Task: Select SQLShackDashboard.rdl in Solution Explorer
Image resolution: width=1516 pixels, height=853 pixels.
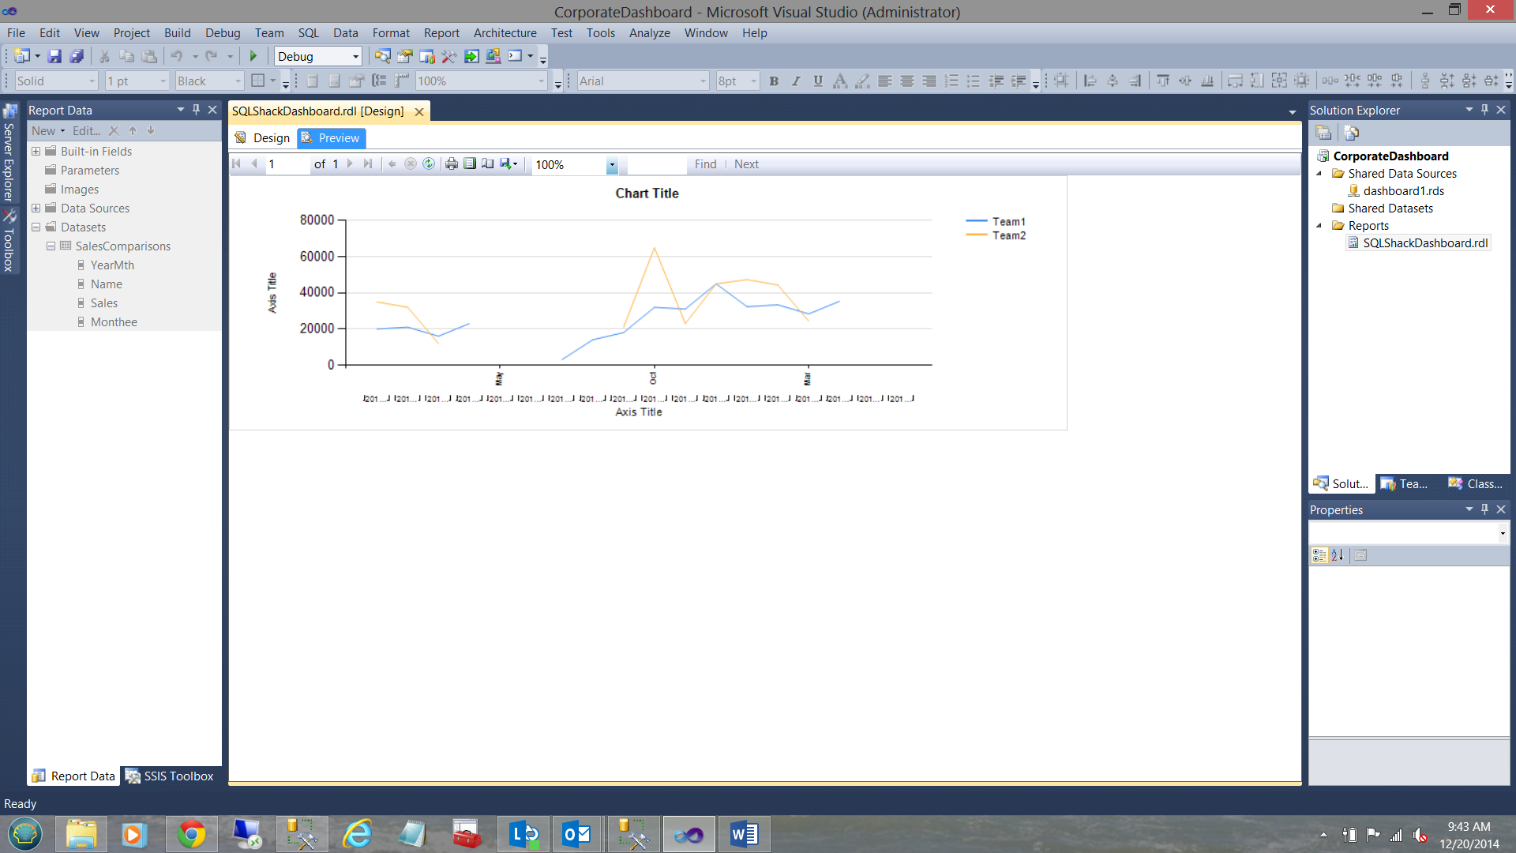Action: pos(1424,243)
